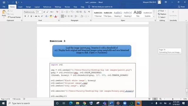Click Tell me what you want field
The image size is (188, 106).
click(x=102, y=7)
